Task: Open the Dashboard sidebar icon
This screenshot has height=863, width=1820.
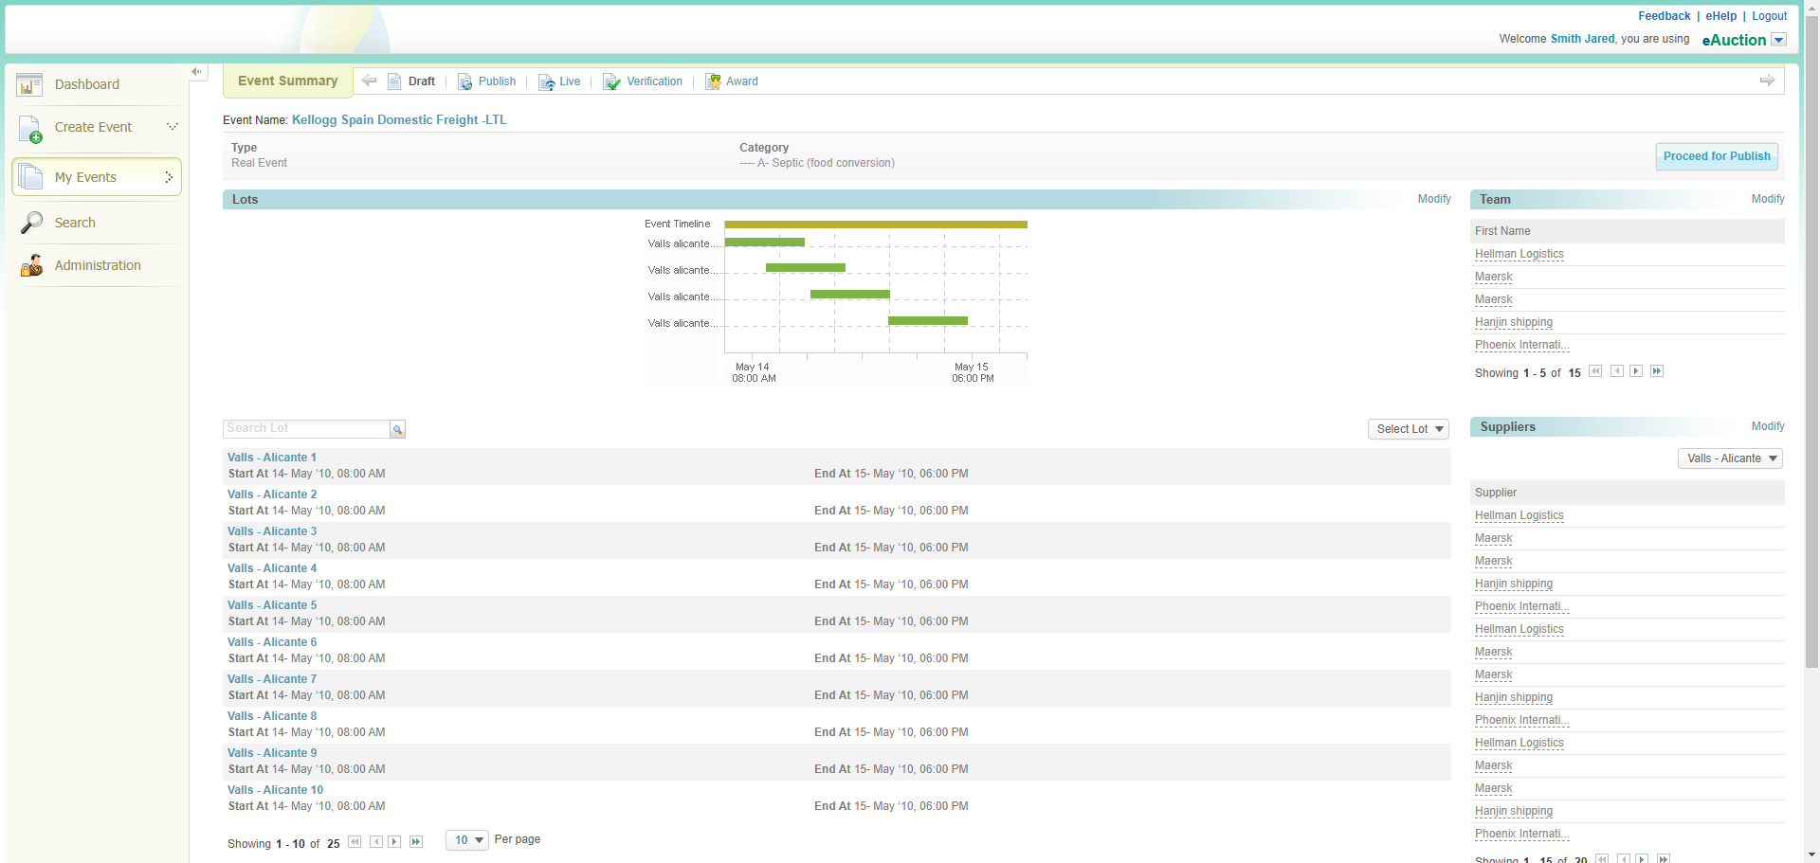Action: click(x=29, y=85)
